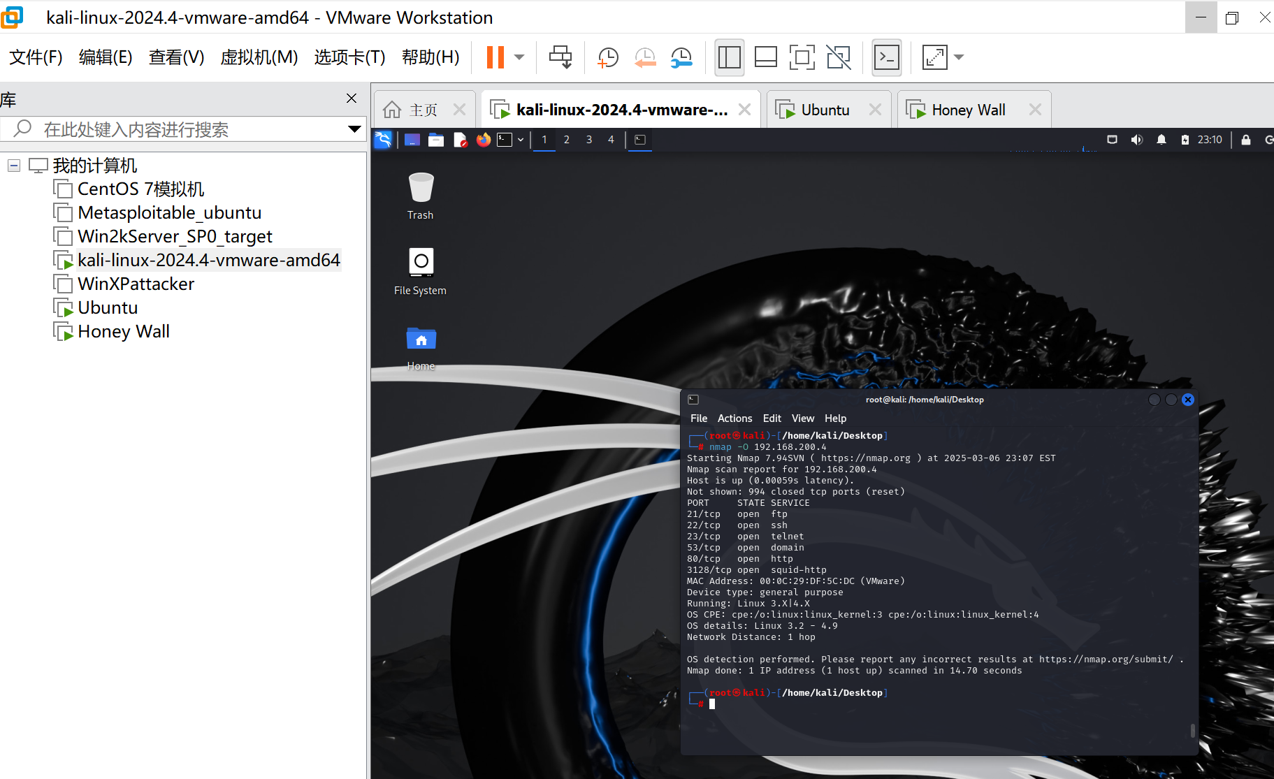
Task: Open the 帮助(H) menu
Action: 430,57
